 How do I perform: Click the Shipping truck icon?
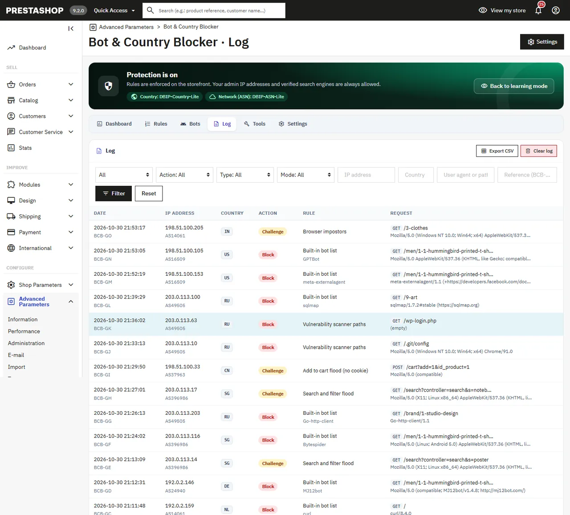(11, 217)
